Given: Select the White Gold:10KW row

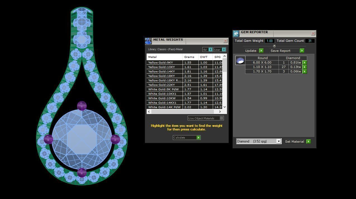Looking at the screenshot, I should (185, 98).
